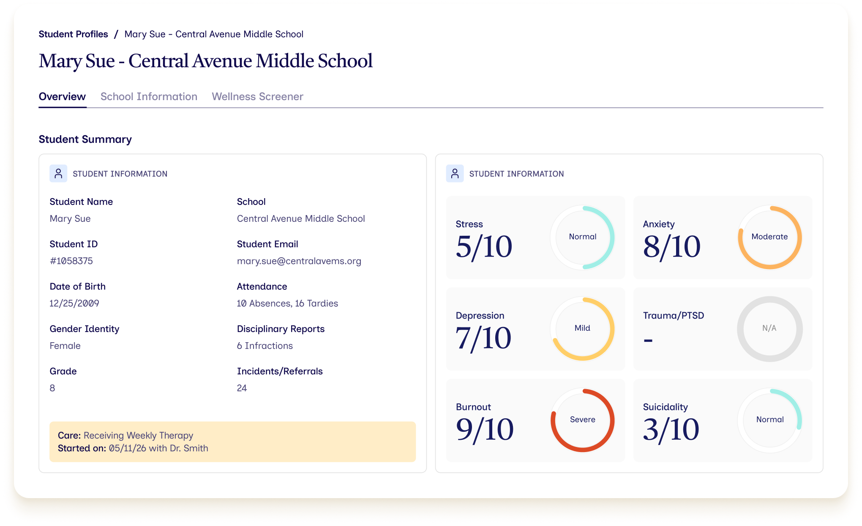The width and height of the screenshot is (862, 526).
Task: Click the person icon in left Student Information card
Action: tap(58, 174)
